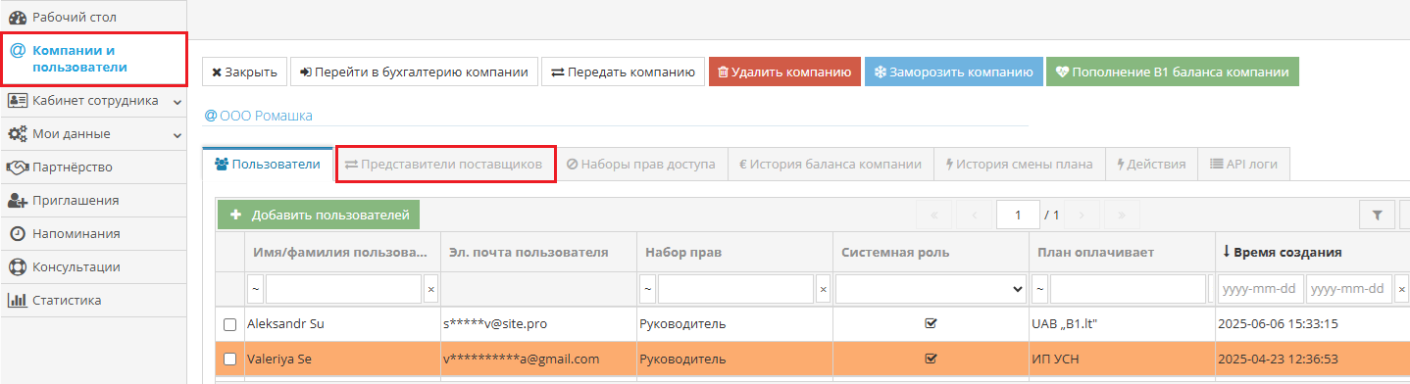Click the Передать компанию button
The image size is (1410, 384).
click(x=623, y=72)
